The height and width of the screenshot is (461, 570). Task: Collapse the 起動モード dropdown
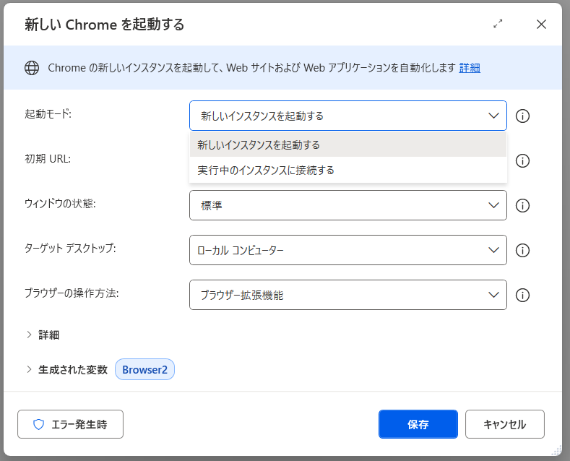click(493, 116)
